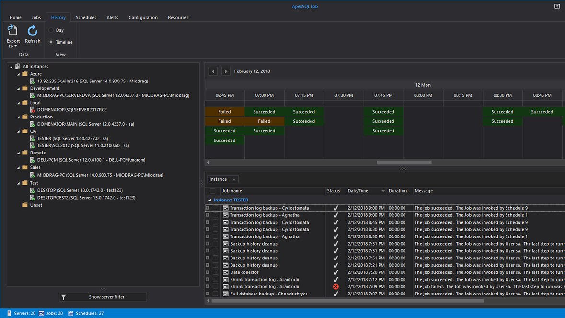Screen dimensions: 565x318
Task: Select the Failed block at 06:45 PM
Action: [x=224, y=111]
